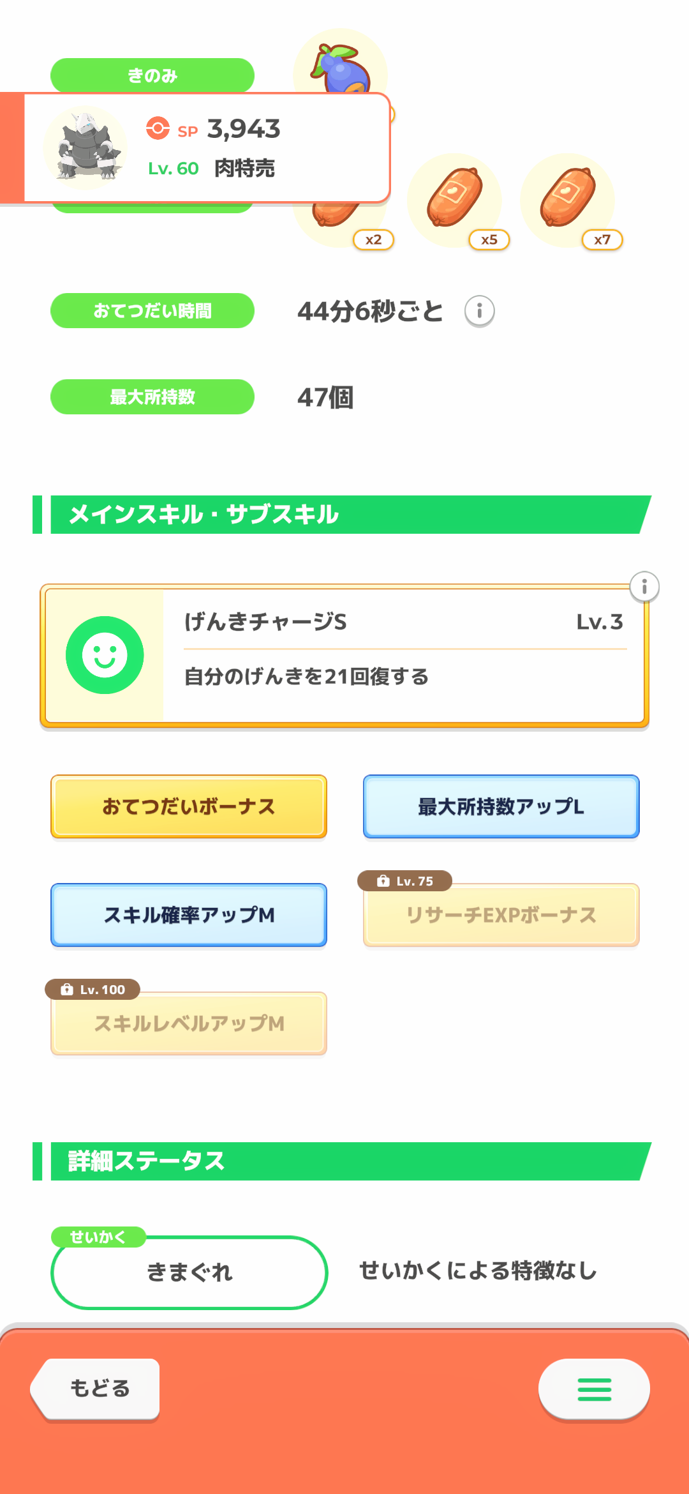The image size is (689, 1494).
Task: Tap the info icon beside おてつだい時間
Action: tap(479, 311)
